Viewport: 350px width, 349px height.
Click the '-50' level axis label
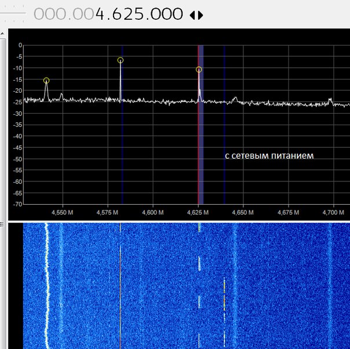coord(18,159)
